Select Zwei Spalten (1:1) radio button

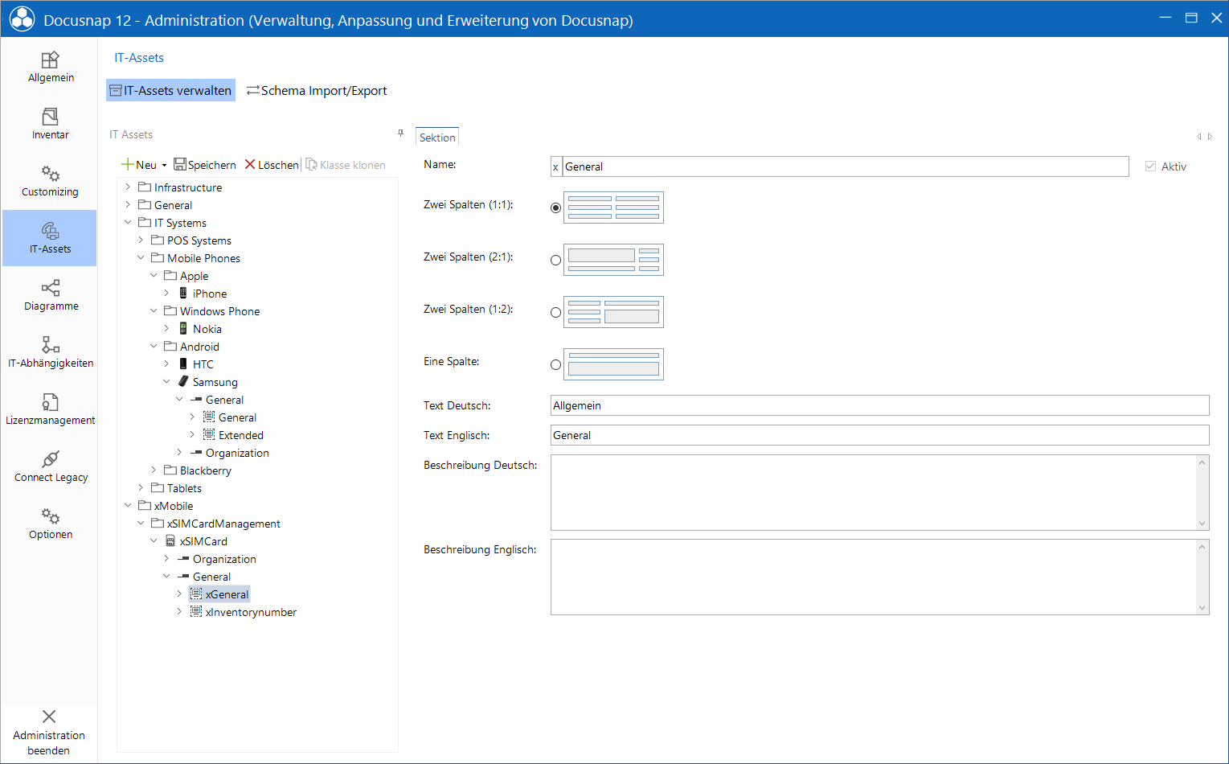coord(555,207)
